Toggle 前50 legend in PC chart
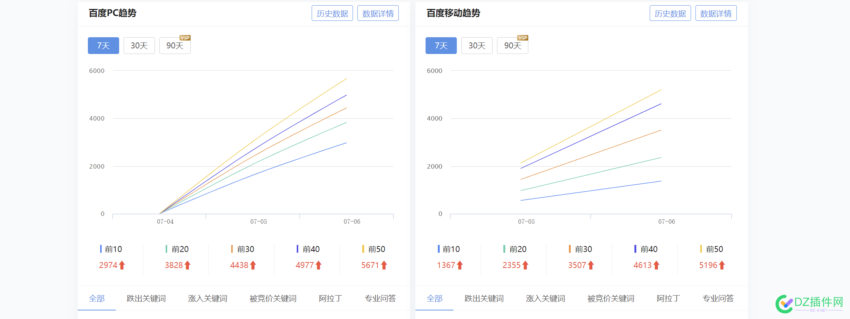Image resolution: width=850 pixels, height=319 pixels. (374, 249)
